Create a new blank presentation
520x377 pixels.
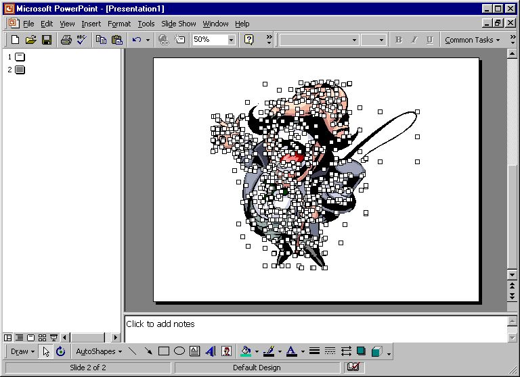15,40
